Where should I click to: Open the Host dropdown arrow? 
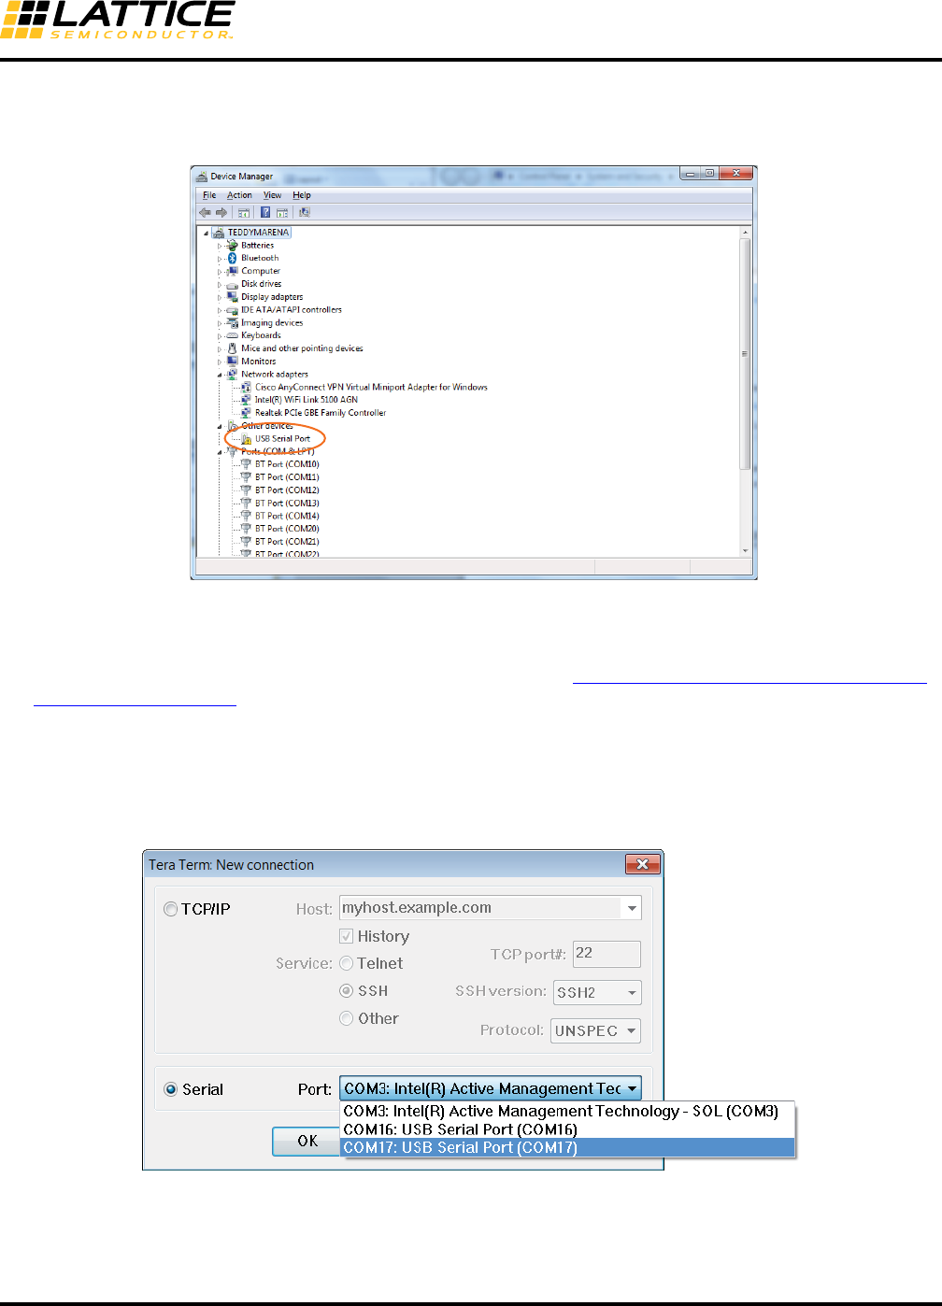click(633, 908)
